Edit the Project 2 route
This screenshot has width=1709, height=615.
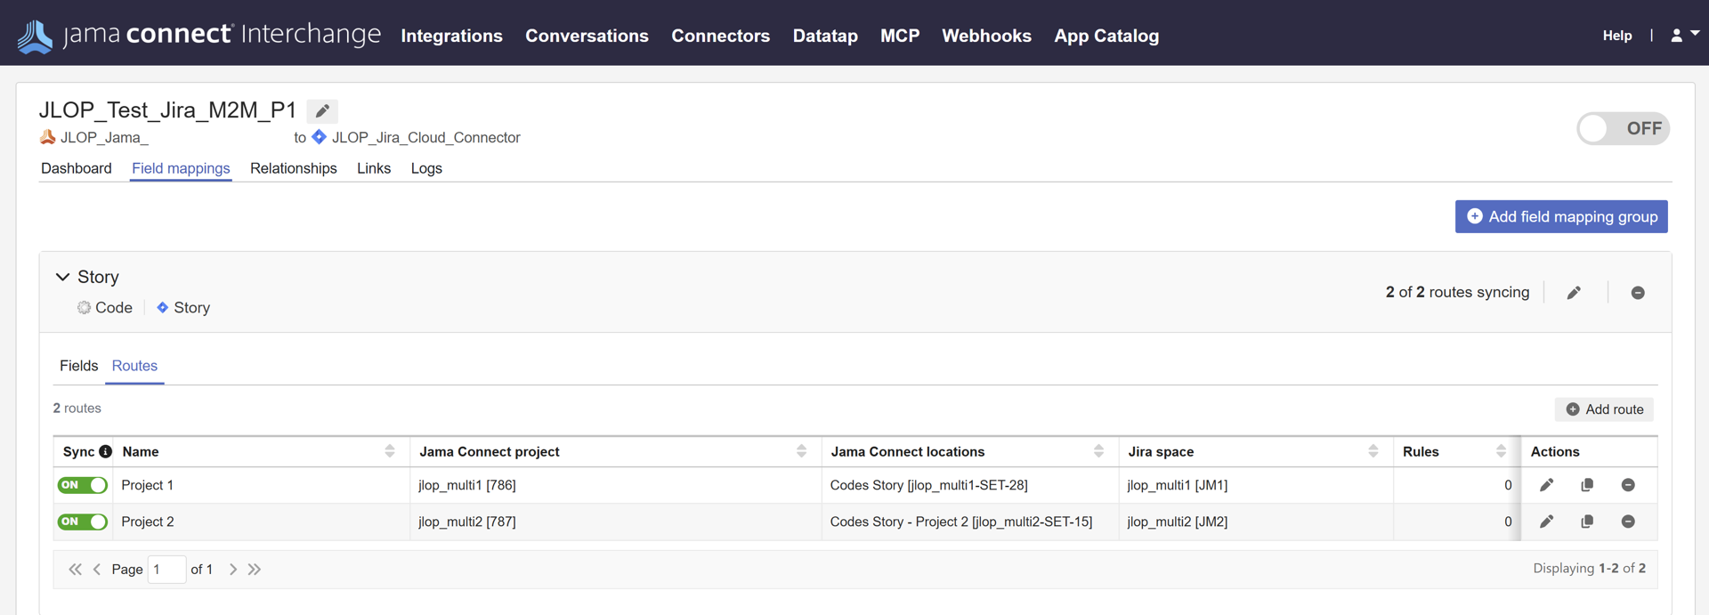coord(1547,522)
